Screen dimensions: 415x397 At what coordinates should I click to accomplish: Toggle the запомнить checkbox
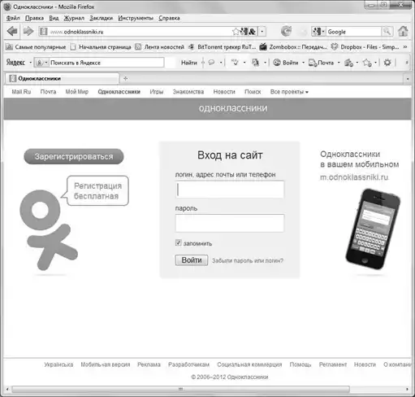click(x=178, y=243)
